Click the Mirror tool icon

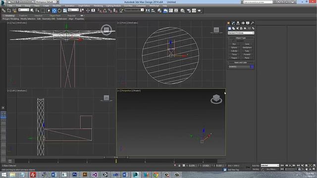(148, 10)
